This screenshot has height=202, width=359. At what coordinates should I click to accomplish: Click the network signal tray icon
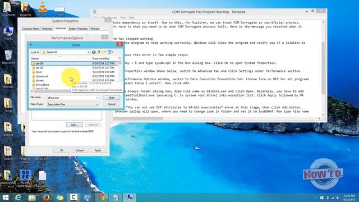coord(333,198)
